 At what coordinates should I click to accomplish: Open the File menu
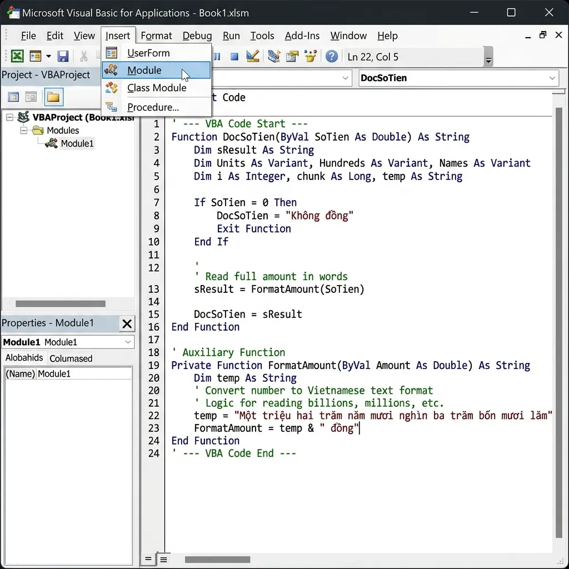[x=28, y=36]
